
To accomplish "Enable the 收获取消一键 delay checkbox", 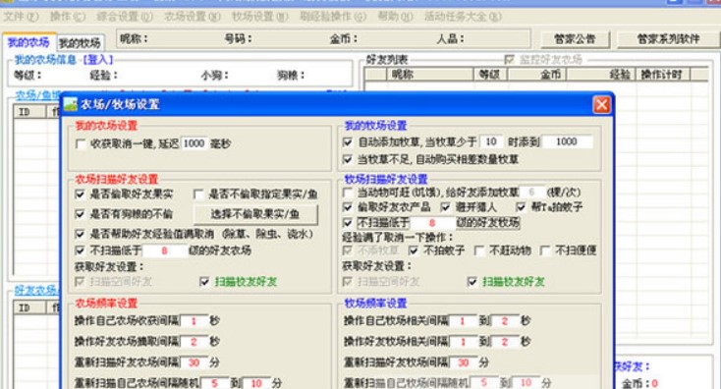I will coord(81,144).
